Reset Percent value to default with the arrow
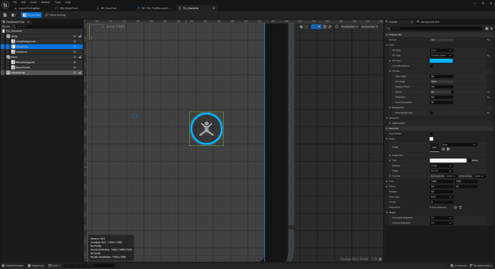Image resolution: width=495 pixels, height=269 pixels. tap(488, 40)
